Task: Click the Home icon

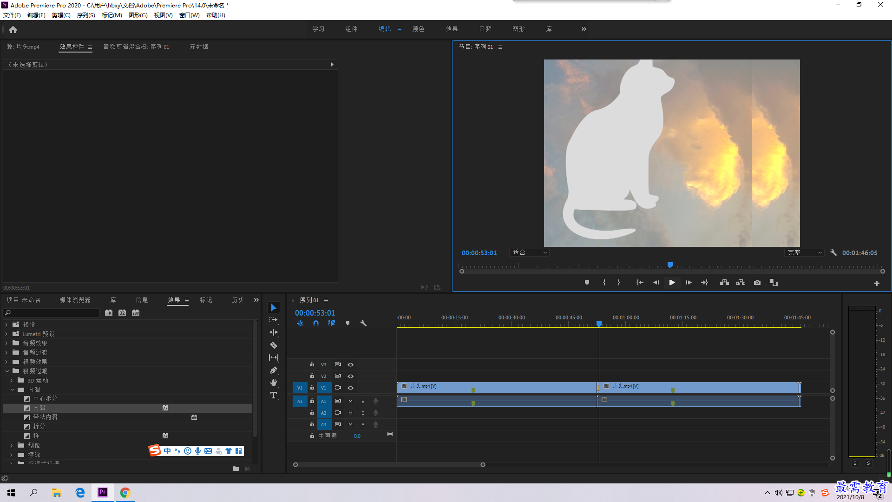Action: point(13,29)
